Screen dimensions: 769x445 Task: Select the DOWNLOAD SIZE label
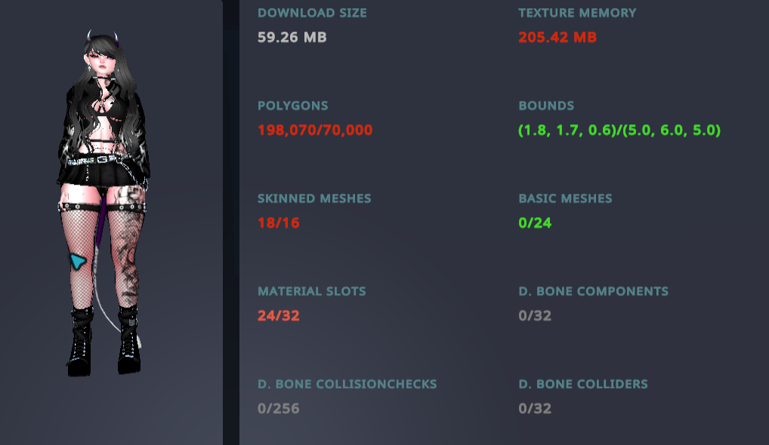coord(312,14)
